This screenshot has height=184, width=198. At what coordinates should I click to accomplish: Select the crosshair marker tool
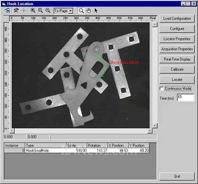[24, 11]
